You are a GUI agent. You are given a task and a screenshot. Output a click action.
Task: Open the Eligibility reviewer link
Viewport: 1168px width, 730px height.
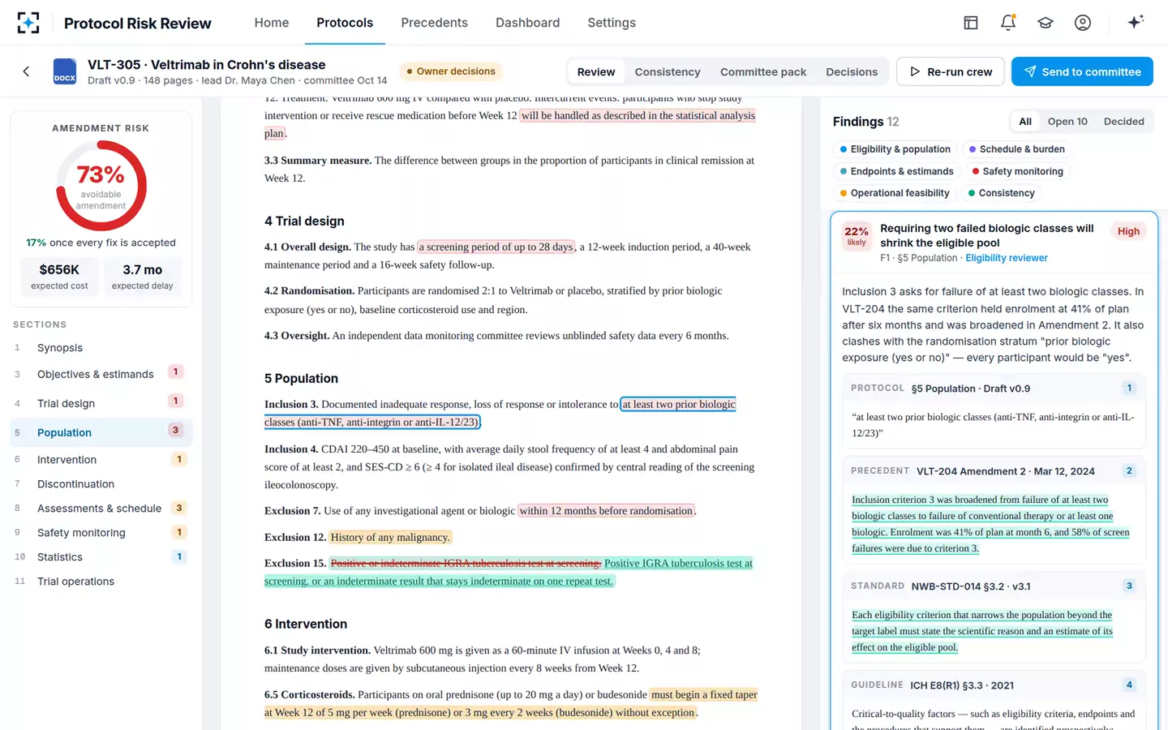click(x=1007, y=258)
